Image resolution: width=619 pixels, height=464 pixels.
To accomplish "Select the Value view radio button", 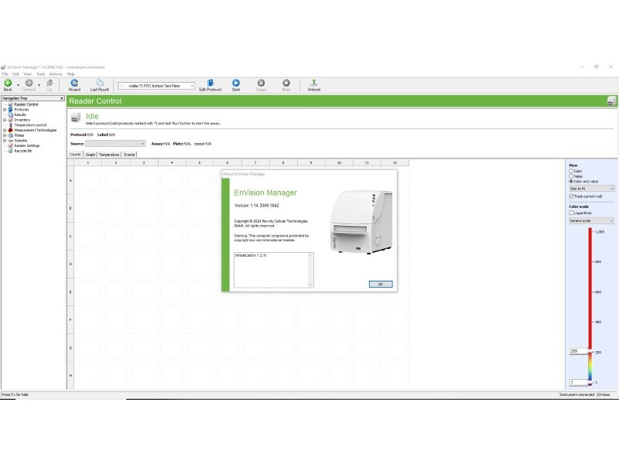I will [571, 176].
